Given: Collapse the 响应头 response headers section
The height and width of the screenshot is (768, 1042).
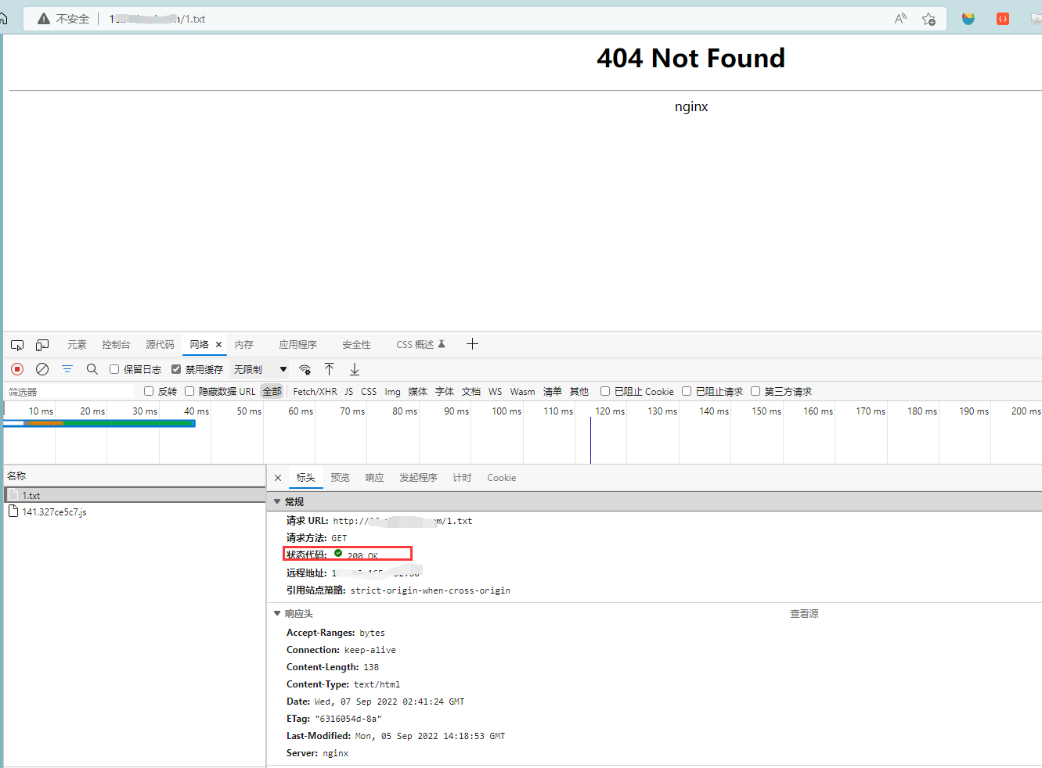Looking at the screenshot, I should point(277,614).
